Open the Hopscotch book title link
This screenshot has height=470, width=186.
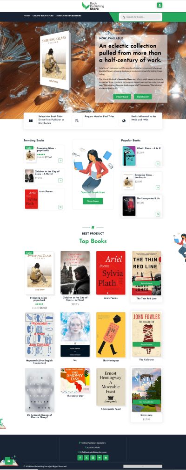click(40, 362)
